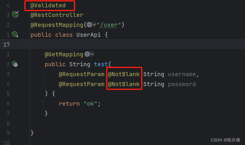Screen dimensions: 245x145
Task: Click the endpoint gutter icon beside test method
Action: point(15,64)
